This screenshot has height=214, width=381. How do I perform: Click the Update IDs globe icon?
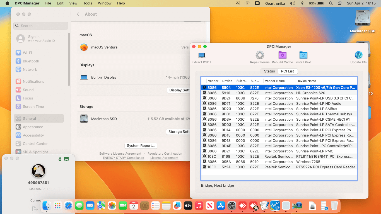click(358, 55)
